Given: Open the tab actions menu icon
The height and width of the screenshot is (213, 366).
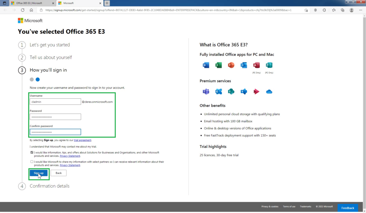Looking at the screenshot, I should click(x=4, y=3).
